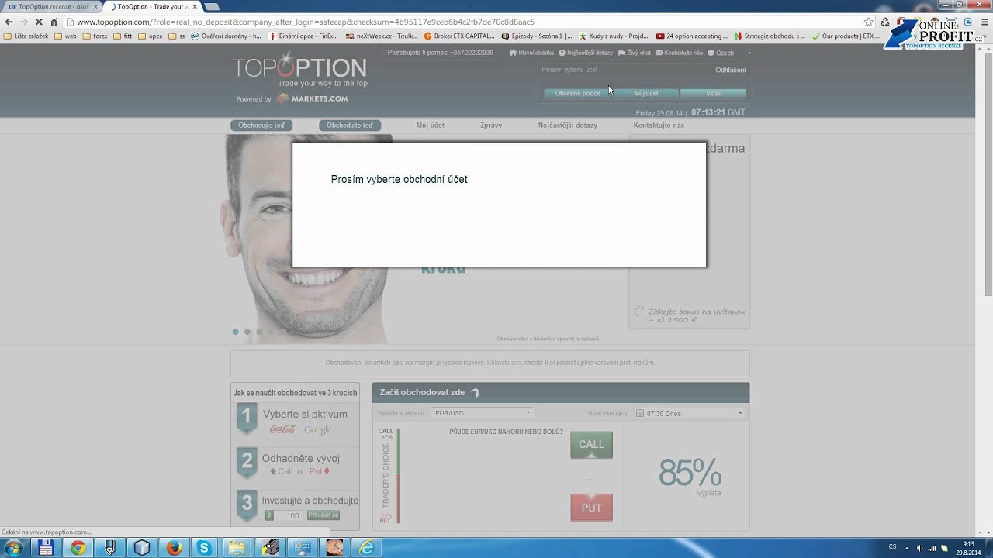Open the Our products | ETX bookmark
This screenshot has width=993, height=558.
click(845, 36)
